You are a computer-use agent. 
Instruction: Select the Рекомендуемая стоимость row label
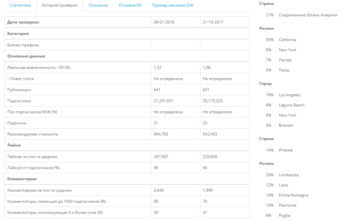pyautogui.click(x=33, y=134)
